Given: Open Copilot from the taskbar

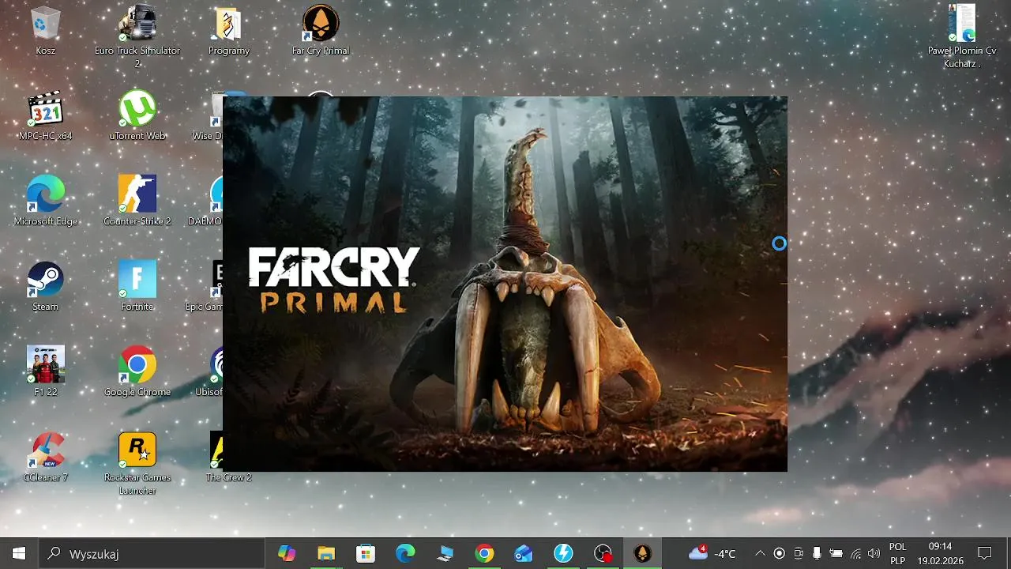Looking at the screenshot, I should tap(287, 553).
